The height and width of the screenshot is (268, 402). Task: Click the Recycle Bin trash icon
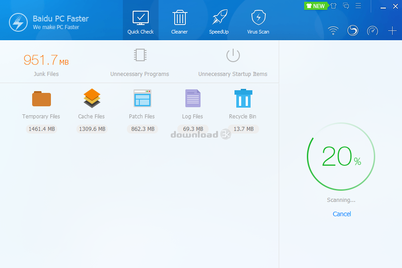tap(243, 98)
